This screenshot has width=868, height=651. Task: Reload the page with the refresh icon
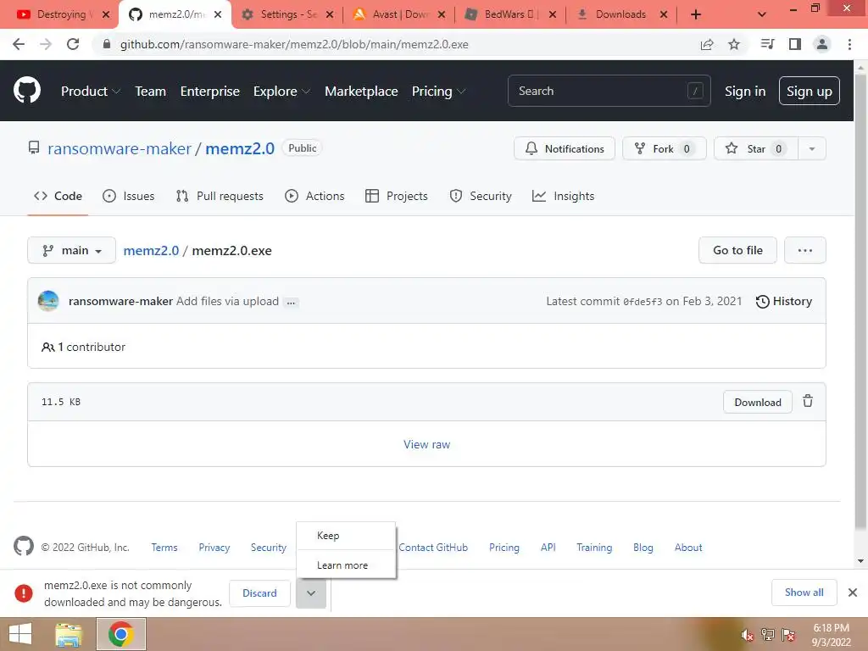pos(73,44)
